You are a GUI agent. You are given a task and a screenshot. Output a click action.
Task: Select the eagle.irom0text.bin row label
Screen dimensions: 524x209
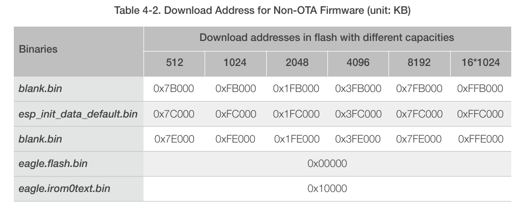click(x=64, y=189)
